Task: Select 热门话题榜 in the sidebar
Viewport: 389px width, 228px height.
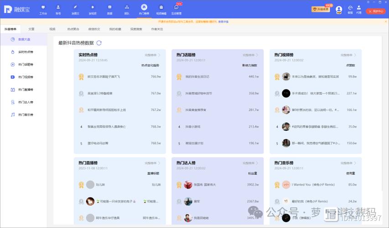Action: [x=24, y=64]
